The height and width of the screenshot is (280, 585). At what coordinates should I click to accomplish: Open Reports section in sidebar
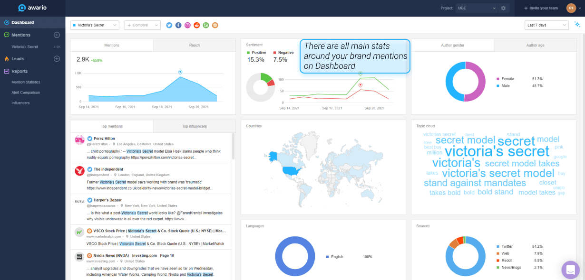pyautogui.click(x=19, y=71)
